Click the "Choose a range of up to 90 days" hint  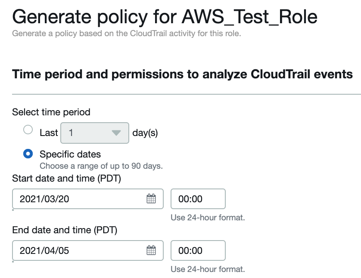click(101, 166)
